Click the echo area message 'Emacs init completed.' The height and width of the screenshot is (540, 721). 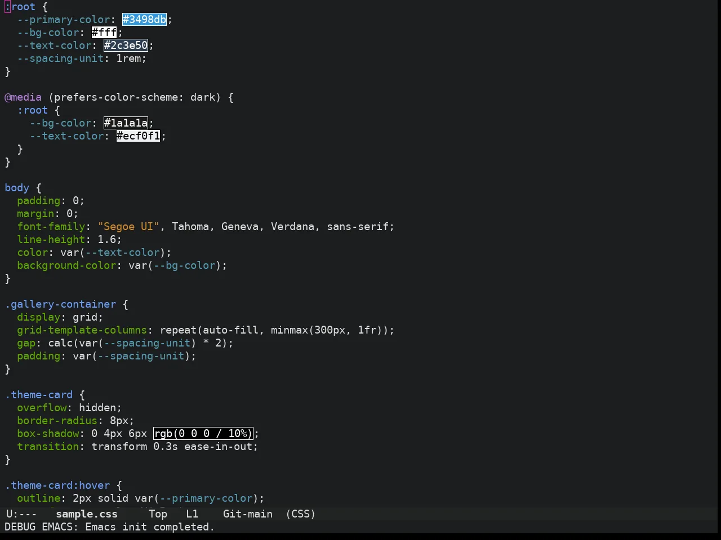pos(150,527)
